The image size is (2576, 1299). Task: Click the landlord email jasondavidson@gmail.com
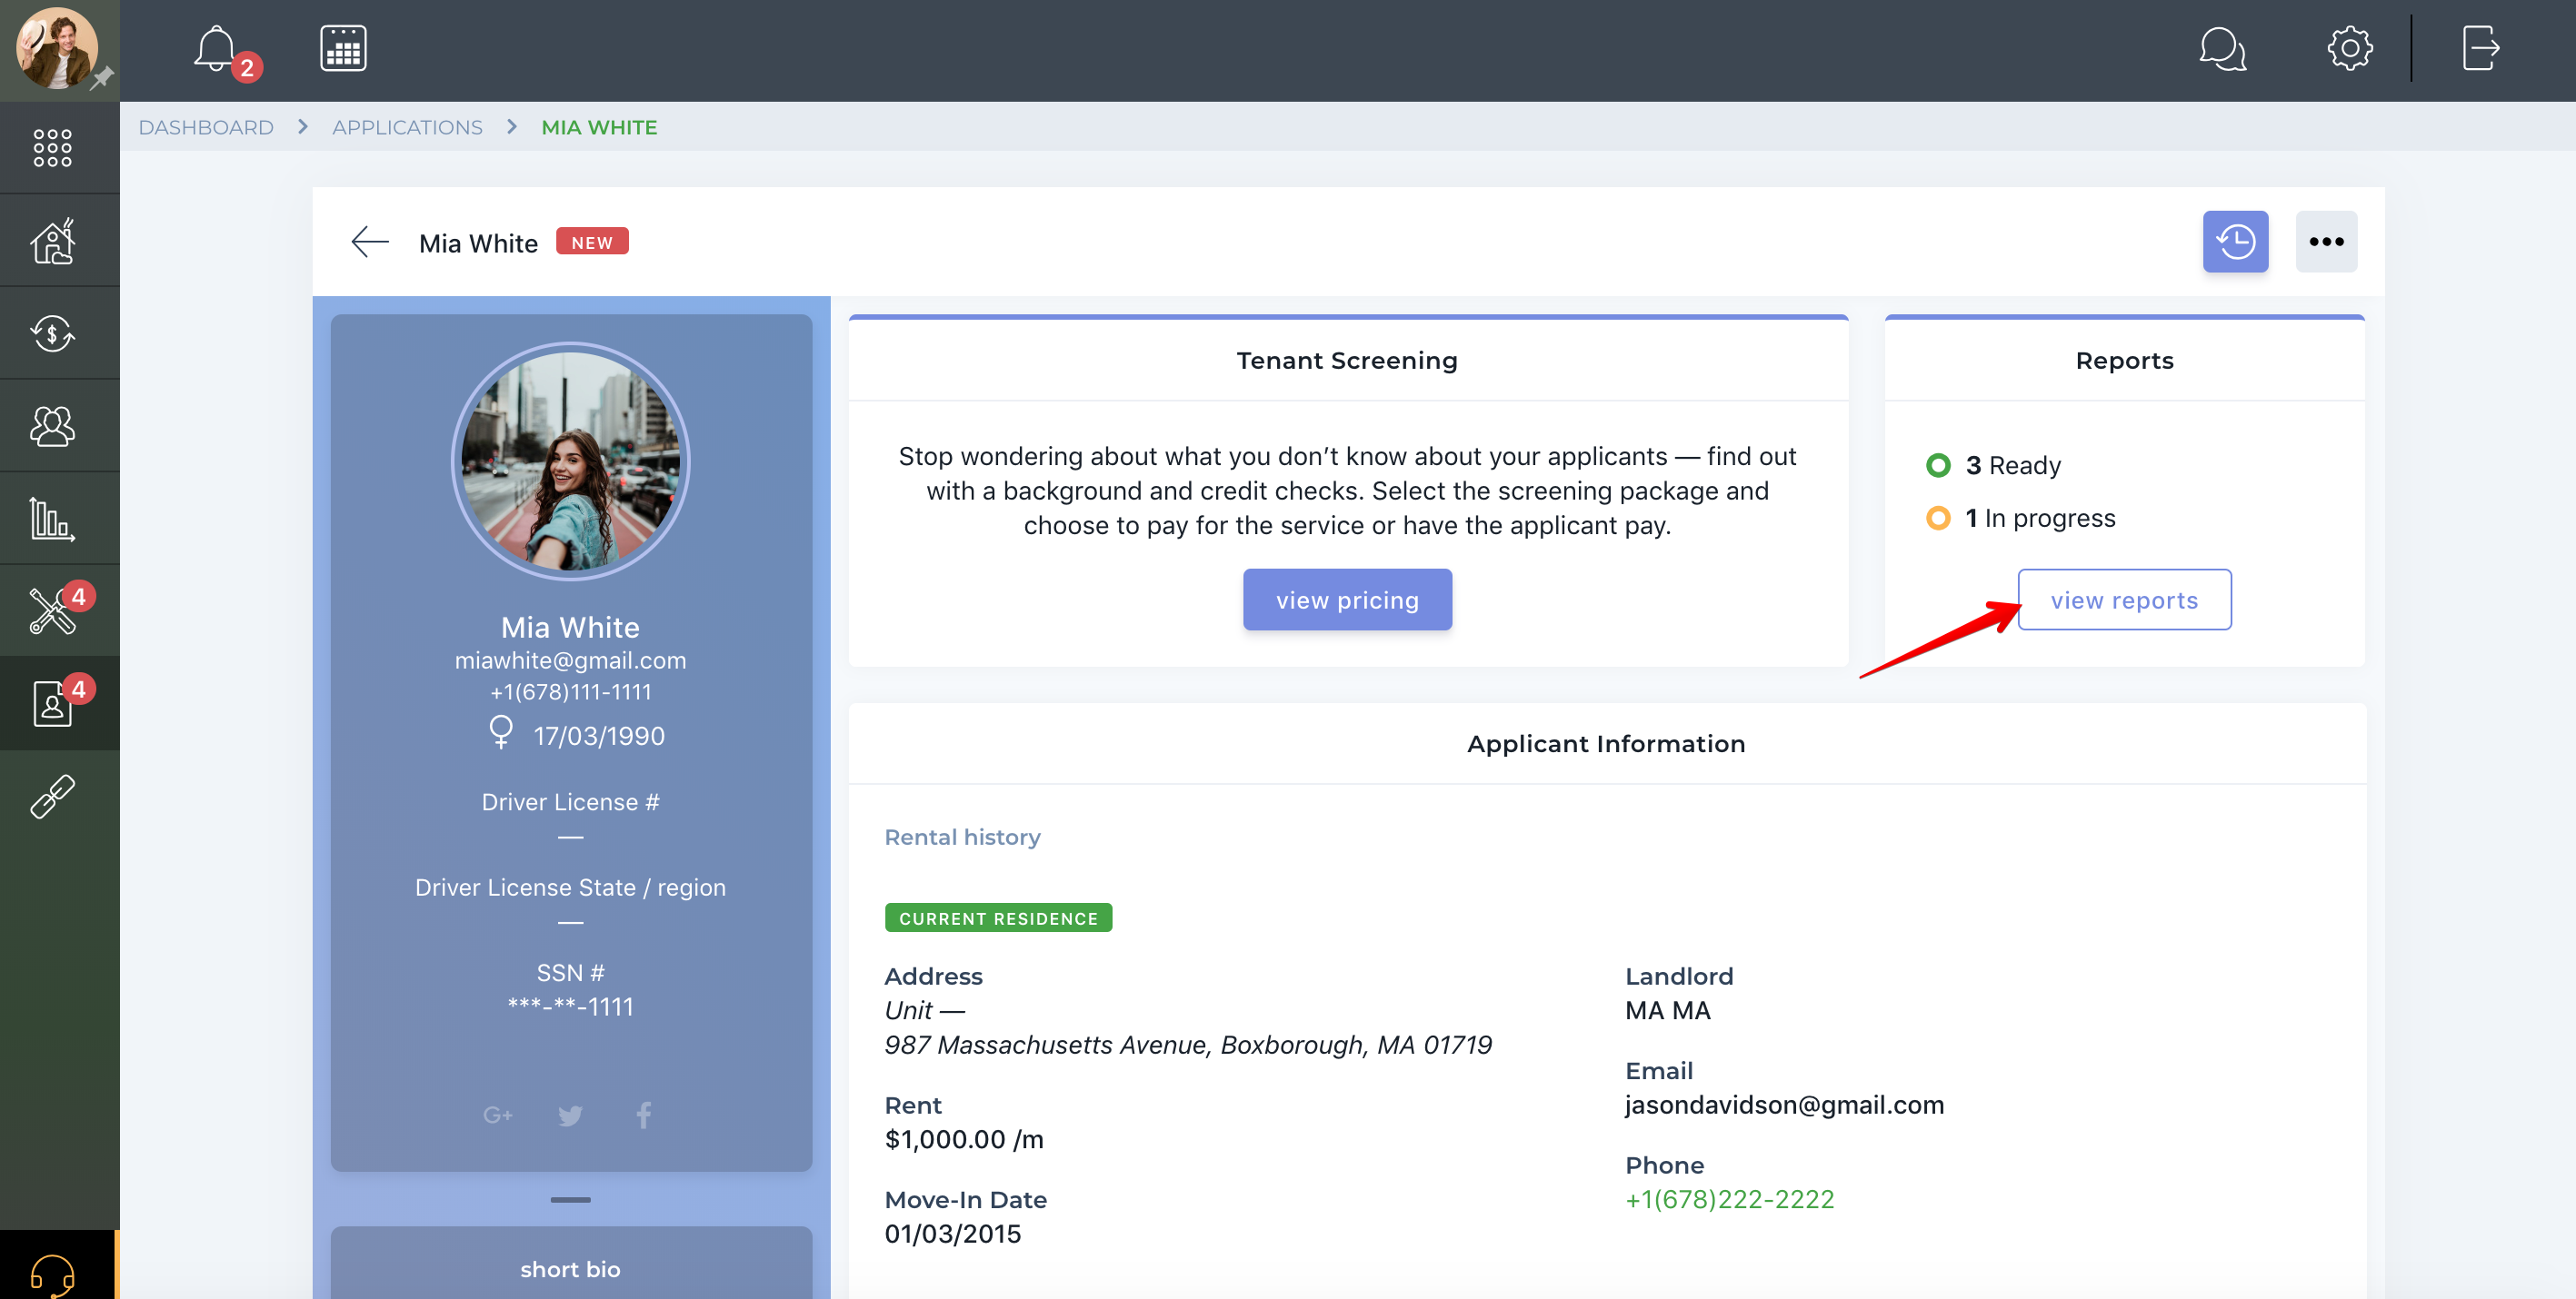pyautogui.click(x=1784, y=1106)
